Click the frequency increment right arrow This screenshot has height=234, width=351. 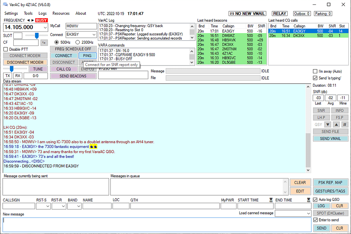tap(33, 20)
